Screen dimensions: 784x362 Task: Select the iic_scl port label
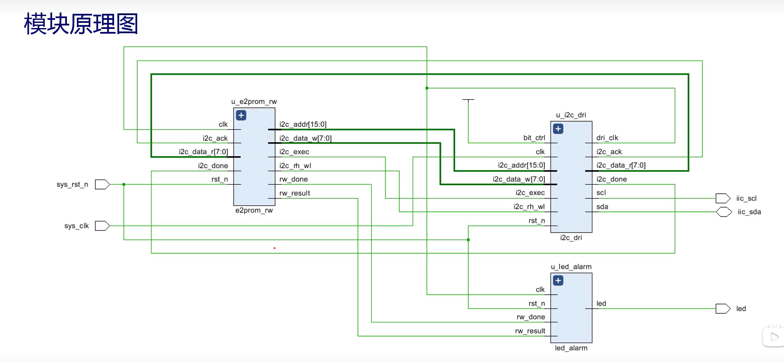[x=746, y=198]
